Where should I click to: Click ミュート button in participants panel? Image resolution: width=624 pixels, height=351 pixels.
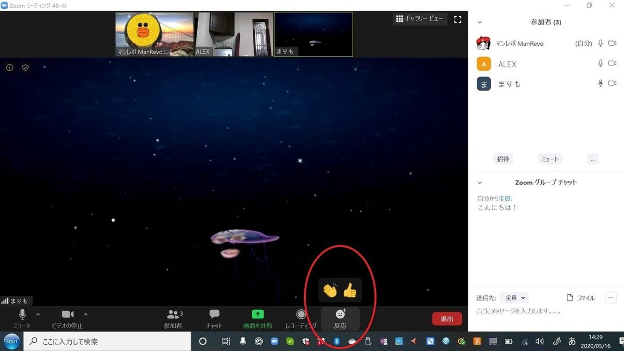(x=550, y=159)
